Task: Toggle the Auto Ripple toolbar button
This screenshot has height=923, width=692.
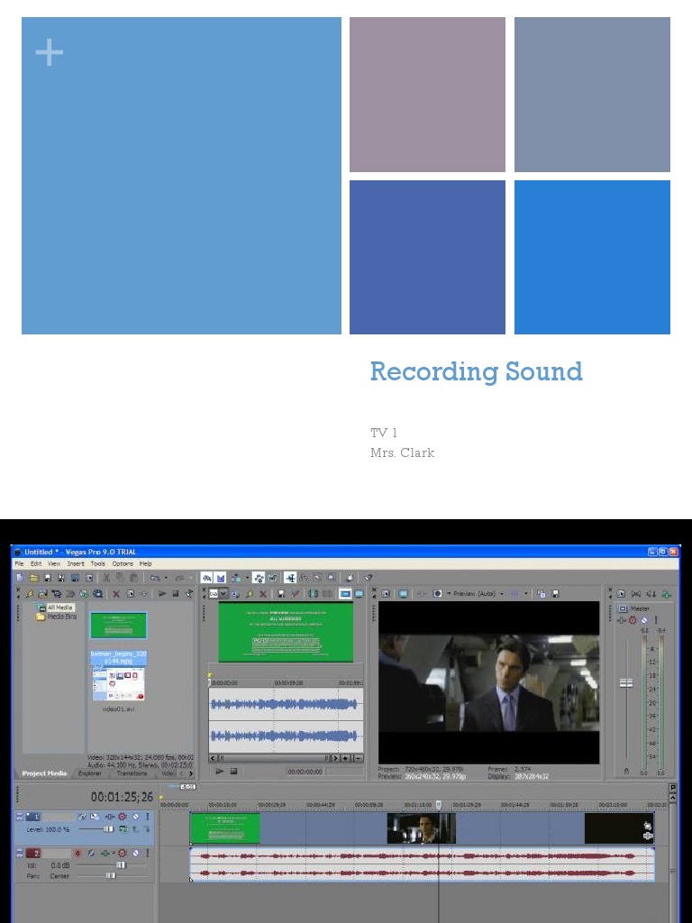Action: pos(236,578)
